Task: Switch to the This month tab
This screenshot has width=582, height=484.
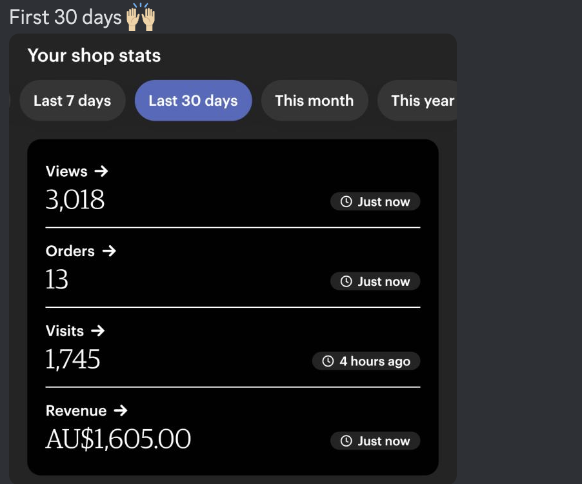Action: click(314, 101)
